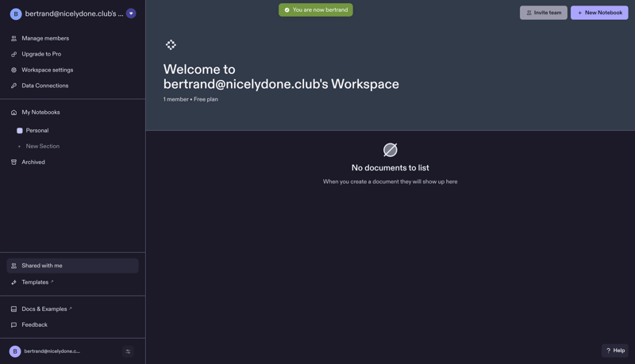Open Archived notebooks
The height and width of the screenshot is (364, 635).
tap(33, 163)
